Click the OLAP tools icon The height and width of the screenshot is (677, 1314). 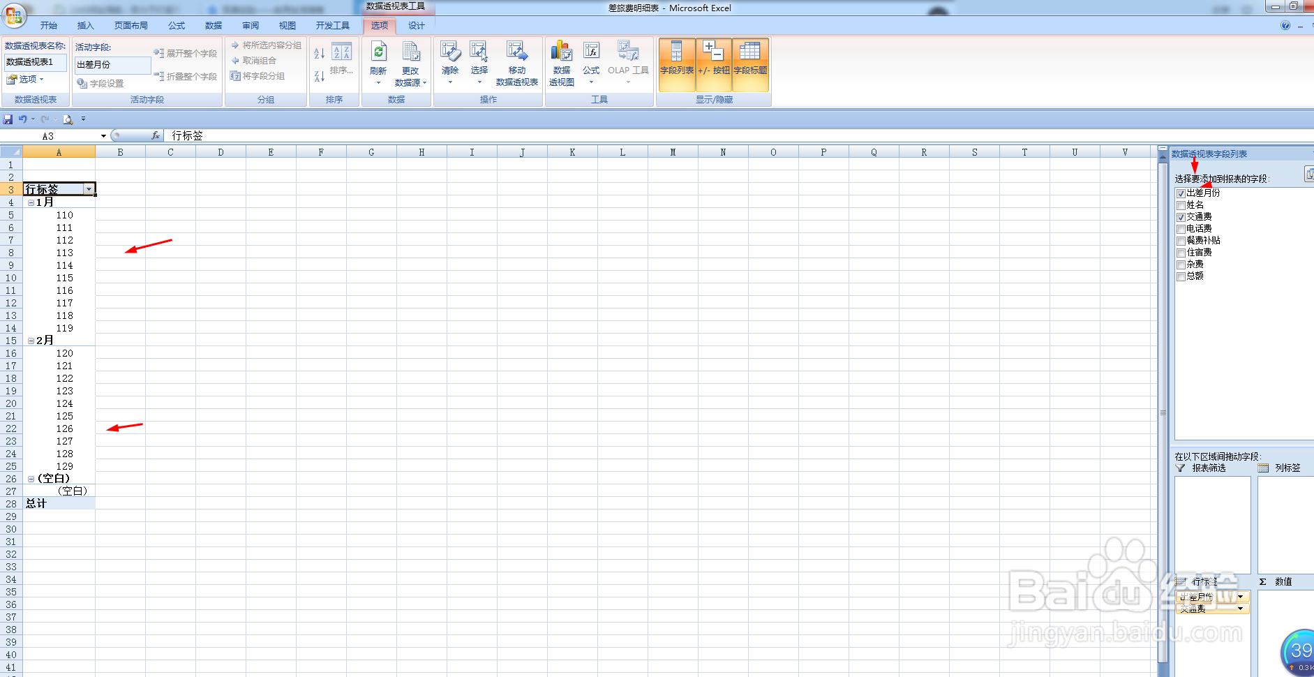point(628,52)
